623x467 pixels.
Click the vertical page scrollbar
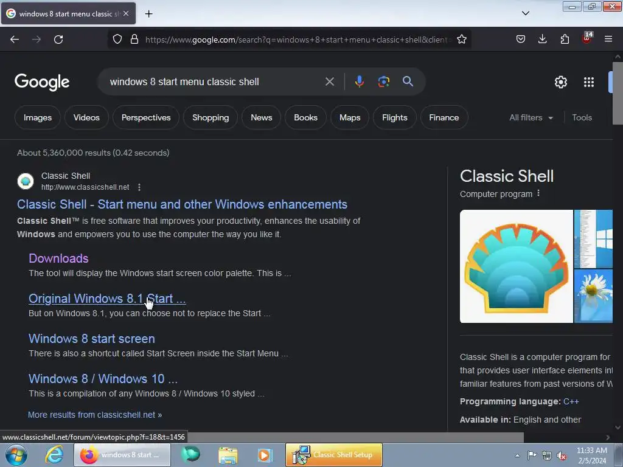click(618, 92)
